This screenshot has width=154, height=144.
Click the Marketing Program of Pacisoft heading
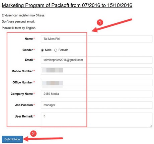coord(67,5)
